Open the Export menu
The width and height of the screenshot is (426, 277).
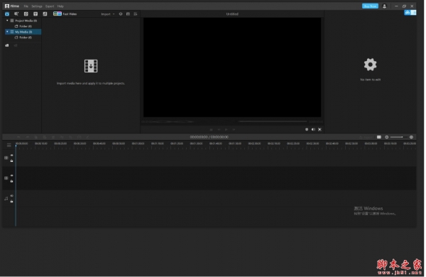(x=50, y=6)
